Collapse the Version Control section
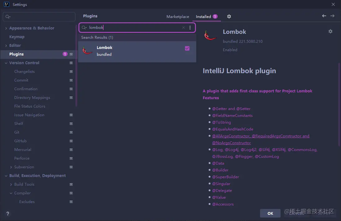Image resolution: width=341 pixels, height=221 pixels. click(x=6, y=63)
